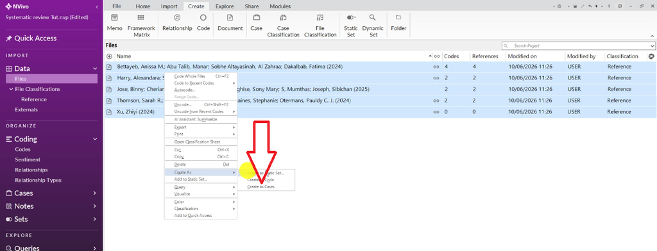Select the Bettayeb, Anissa M. file row
Viewport: 657px width, 251px height.
point(380,67)
